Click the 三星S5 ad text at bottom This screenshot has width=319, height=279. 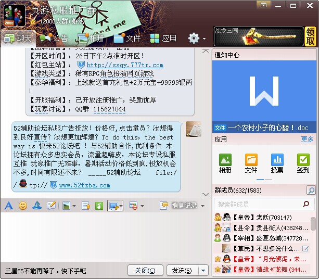(46, 271)
